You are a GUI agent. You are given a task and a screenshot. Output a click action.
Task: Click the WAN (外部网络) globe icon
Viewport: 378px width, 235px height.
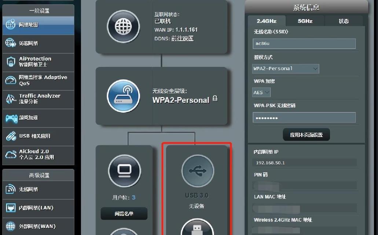pyautogui.click(x=11, y=226)
